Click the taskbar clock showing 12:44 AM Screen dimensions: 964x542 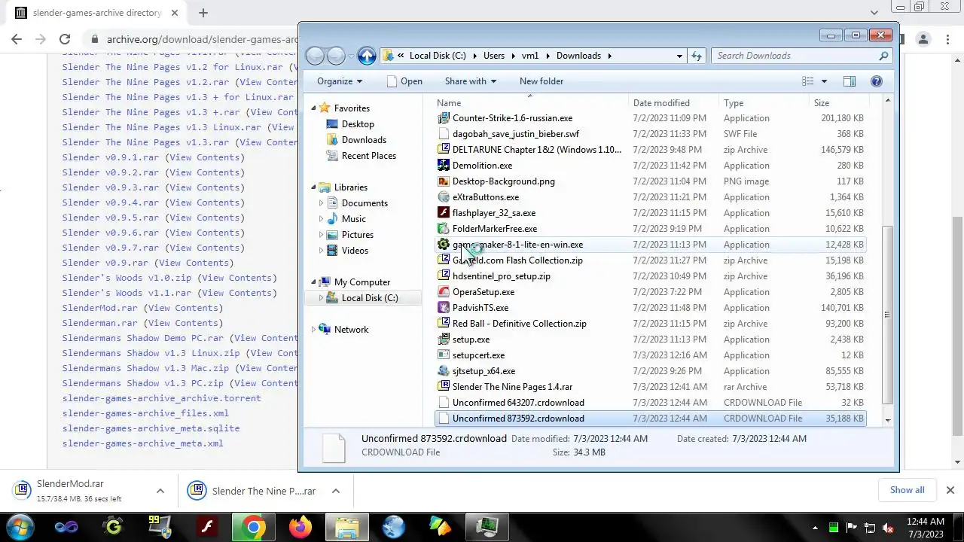tap(925, 528)
